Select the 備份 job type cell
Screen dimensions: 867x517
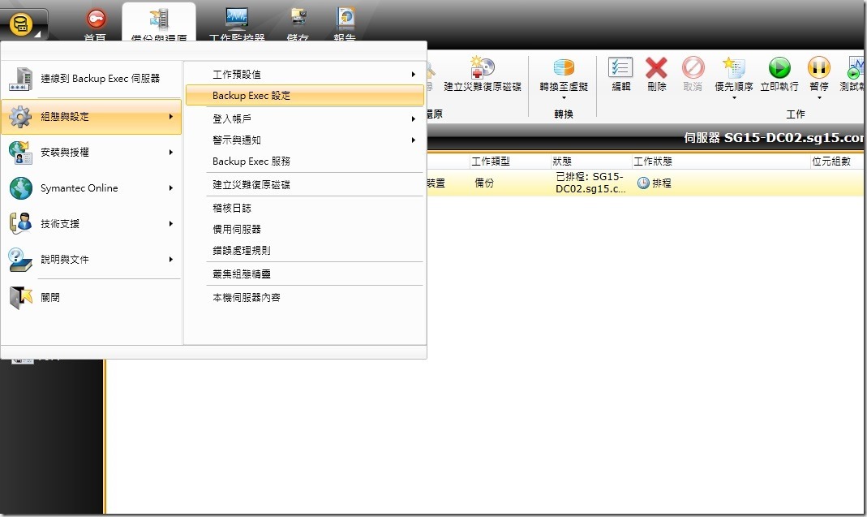click(x=484, y=183)
